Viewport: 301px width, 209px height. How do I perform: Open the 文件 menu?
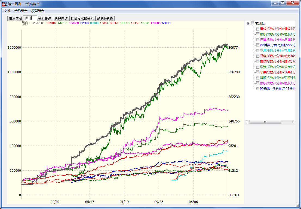[x=7, y=11]
